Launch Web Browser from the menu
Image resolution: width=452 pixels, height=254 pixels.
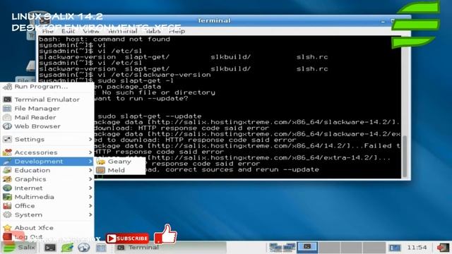pyautogui.click(x=47, y=126)
